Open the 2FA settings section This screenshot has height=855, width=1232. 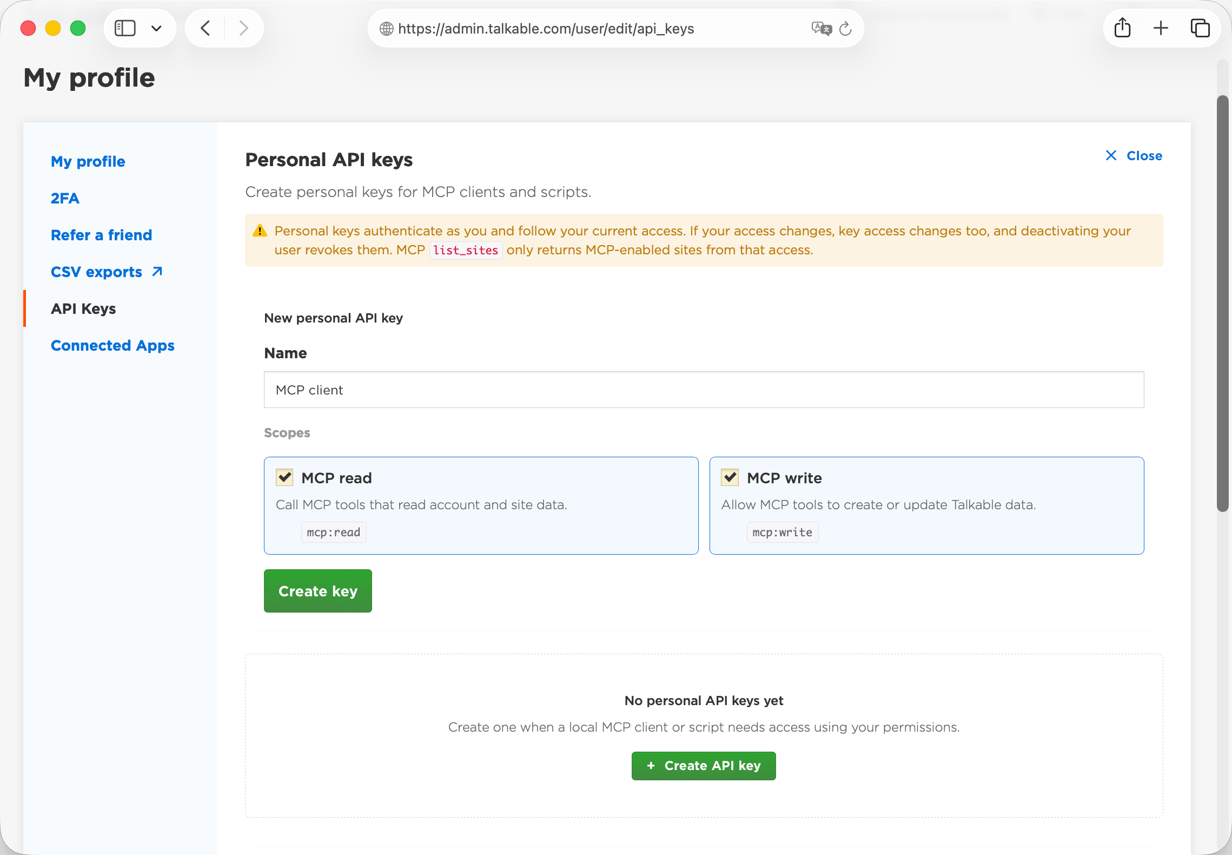[x=65, y=198]
